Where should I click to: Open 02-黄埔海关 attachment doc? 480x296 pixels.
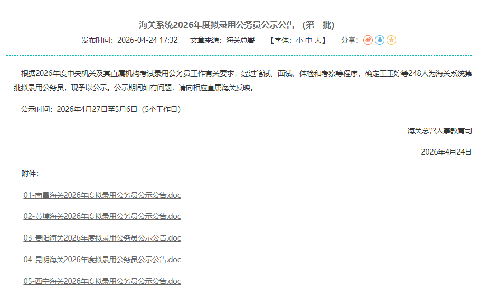point(102,216)
